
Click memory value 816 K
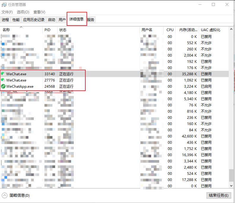(x=192, y=111)
